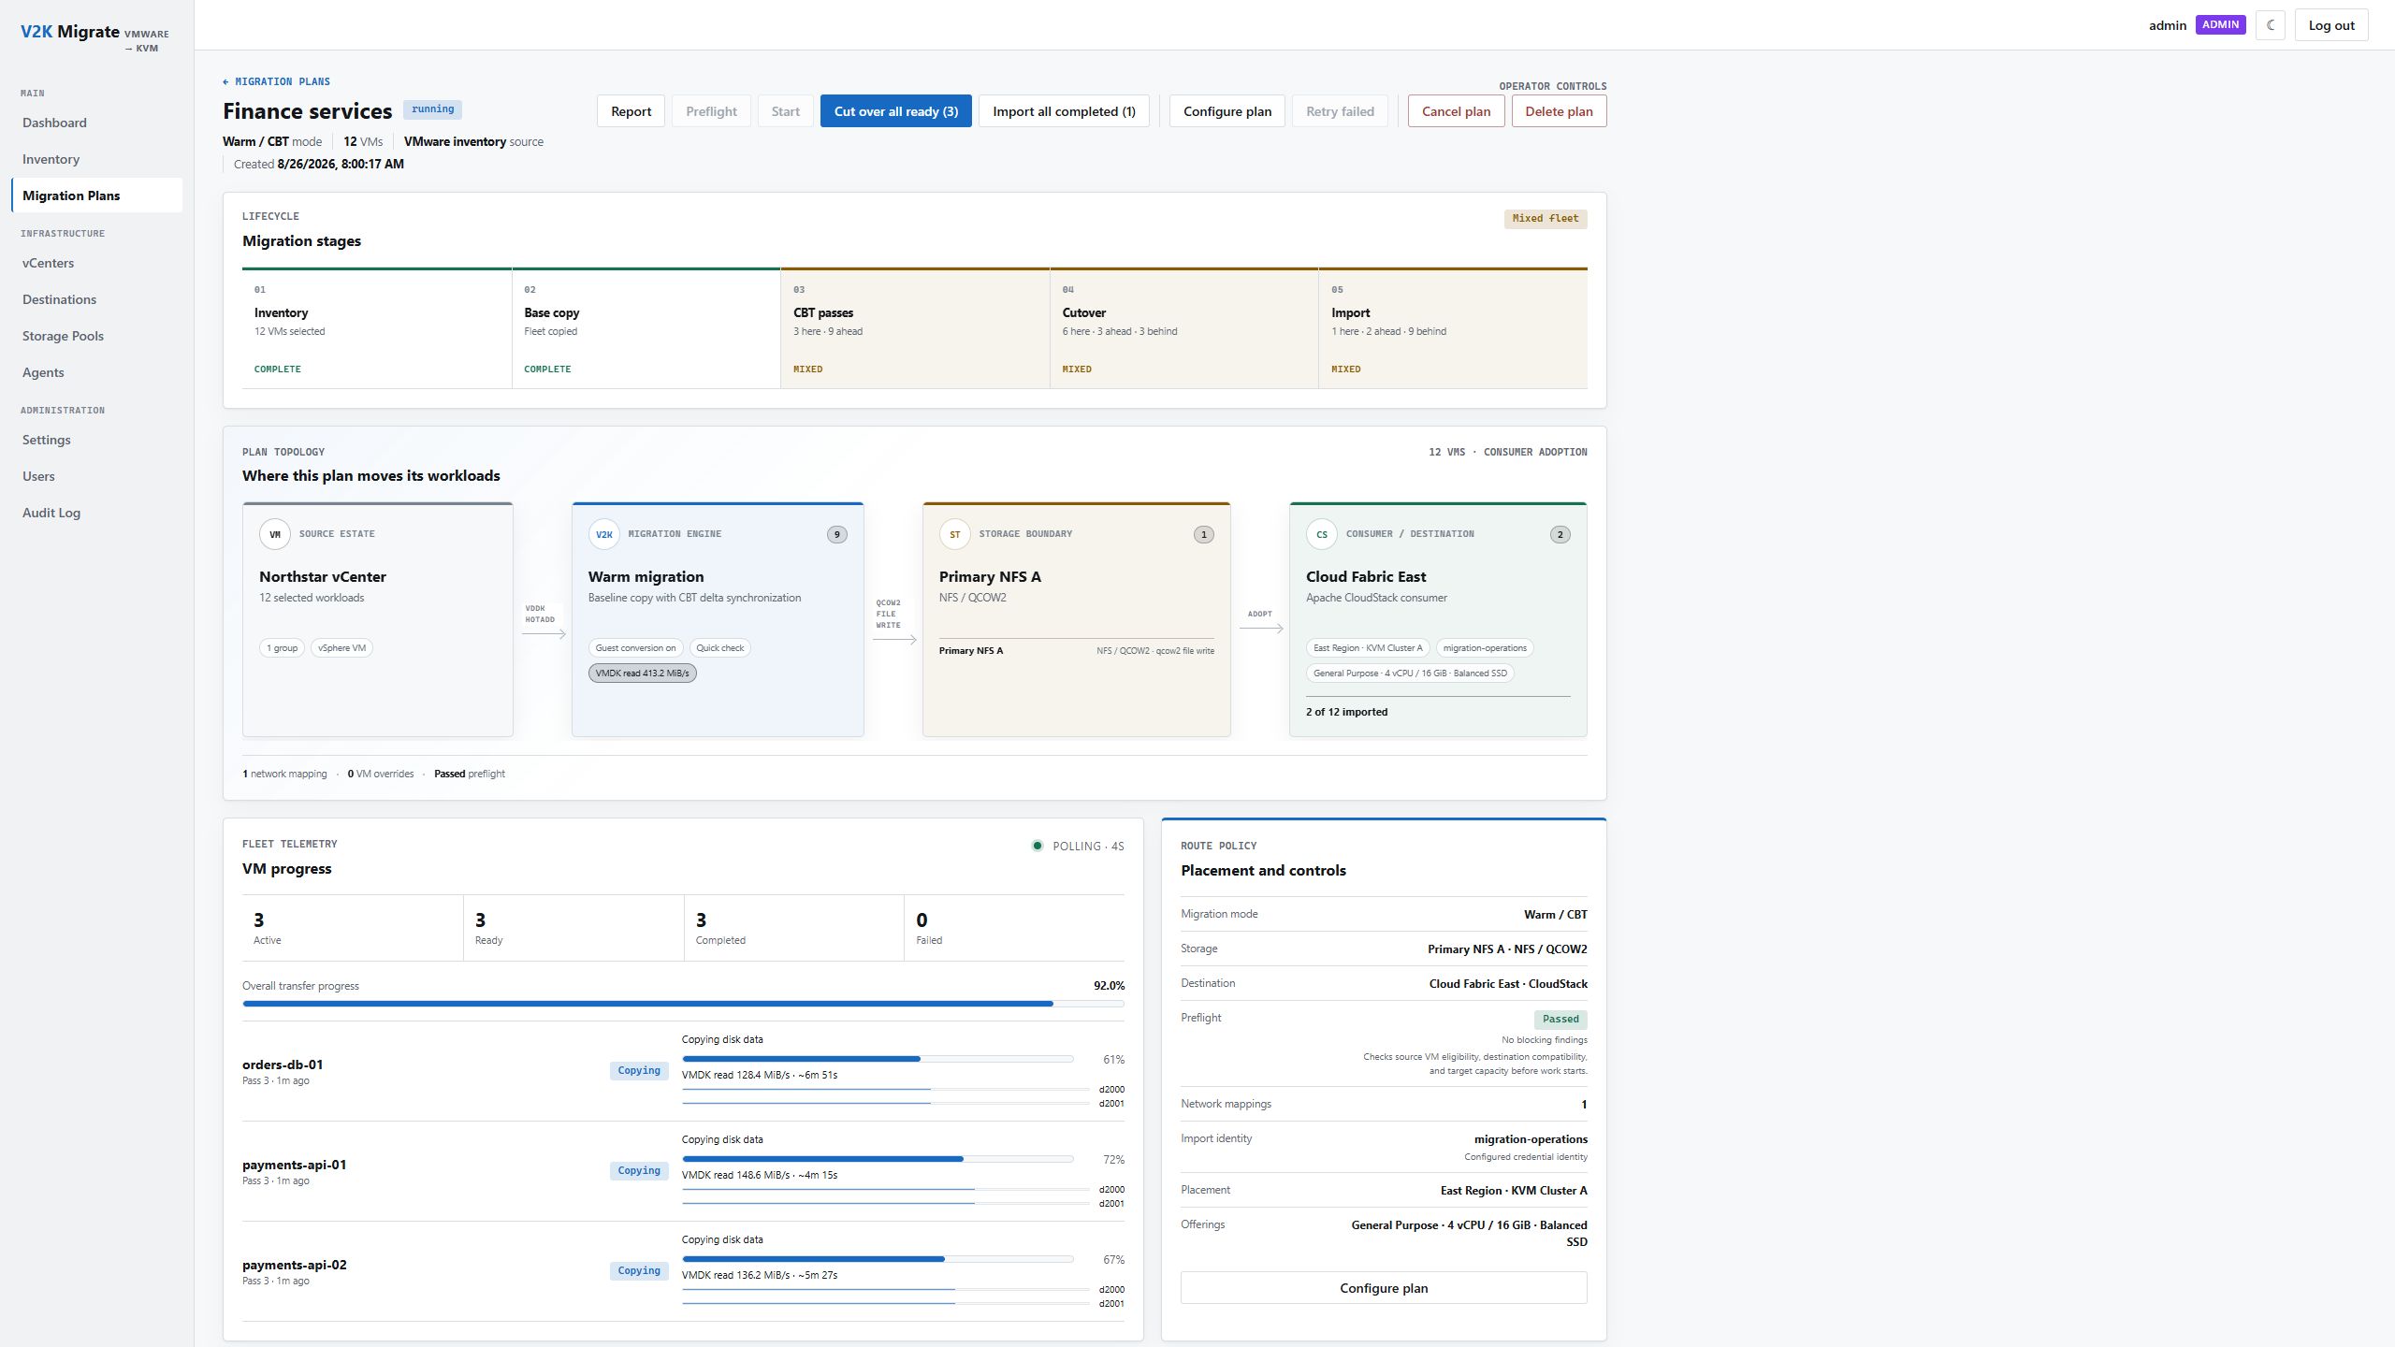Click the CS consumer destination badge icon
Image resolution: width=2395 pixels, height=1347 pixels.
(x=1322, y=535)
